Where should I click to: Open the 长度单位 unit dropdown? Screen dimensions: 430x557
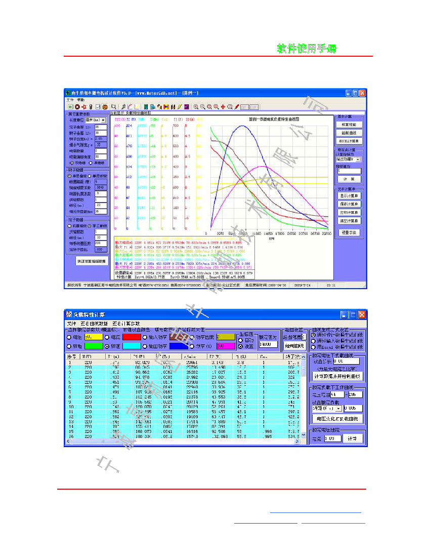(103, 120)
